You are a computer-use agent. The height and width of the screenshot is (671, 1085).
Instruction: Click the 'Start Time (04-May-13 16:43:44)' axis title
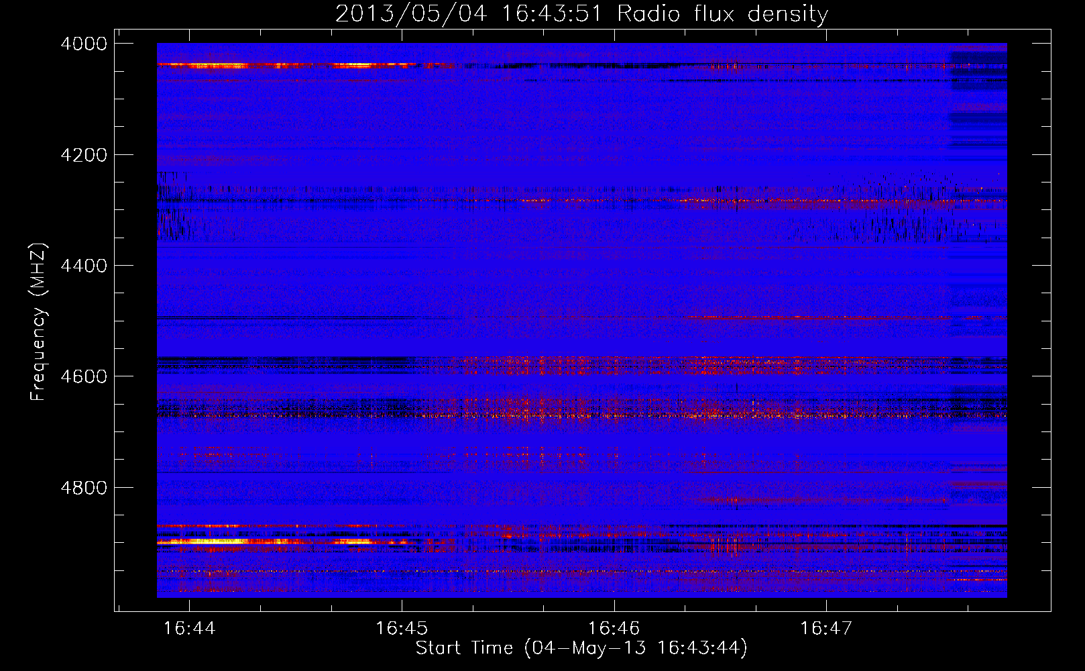pos(581,648)
